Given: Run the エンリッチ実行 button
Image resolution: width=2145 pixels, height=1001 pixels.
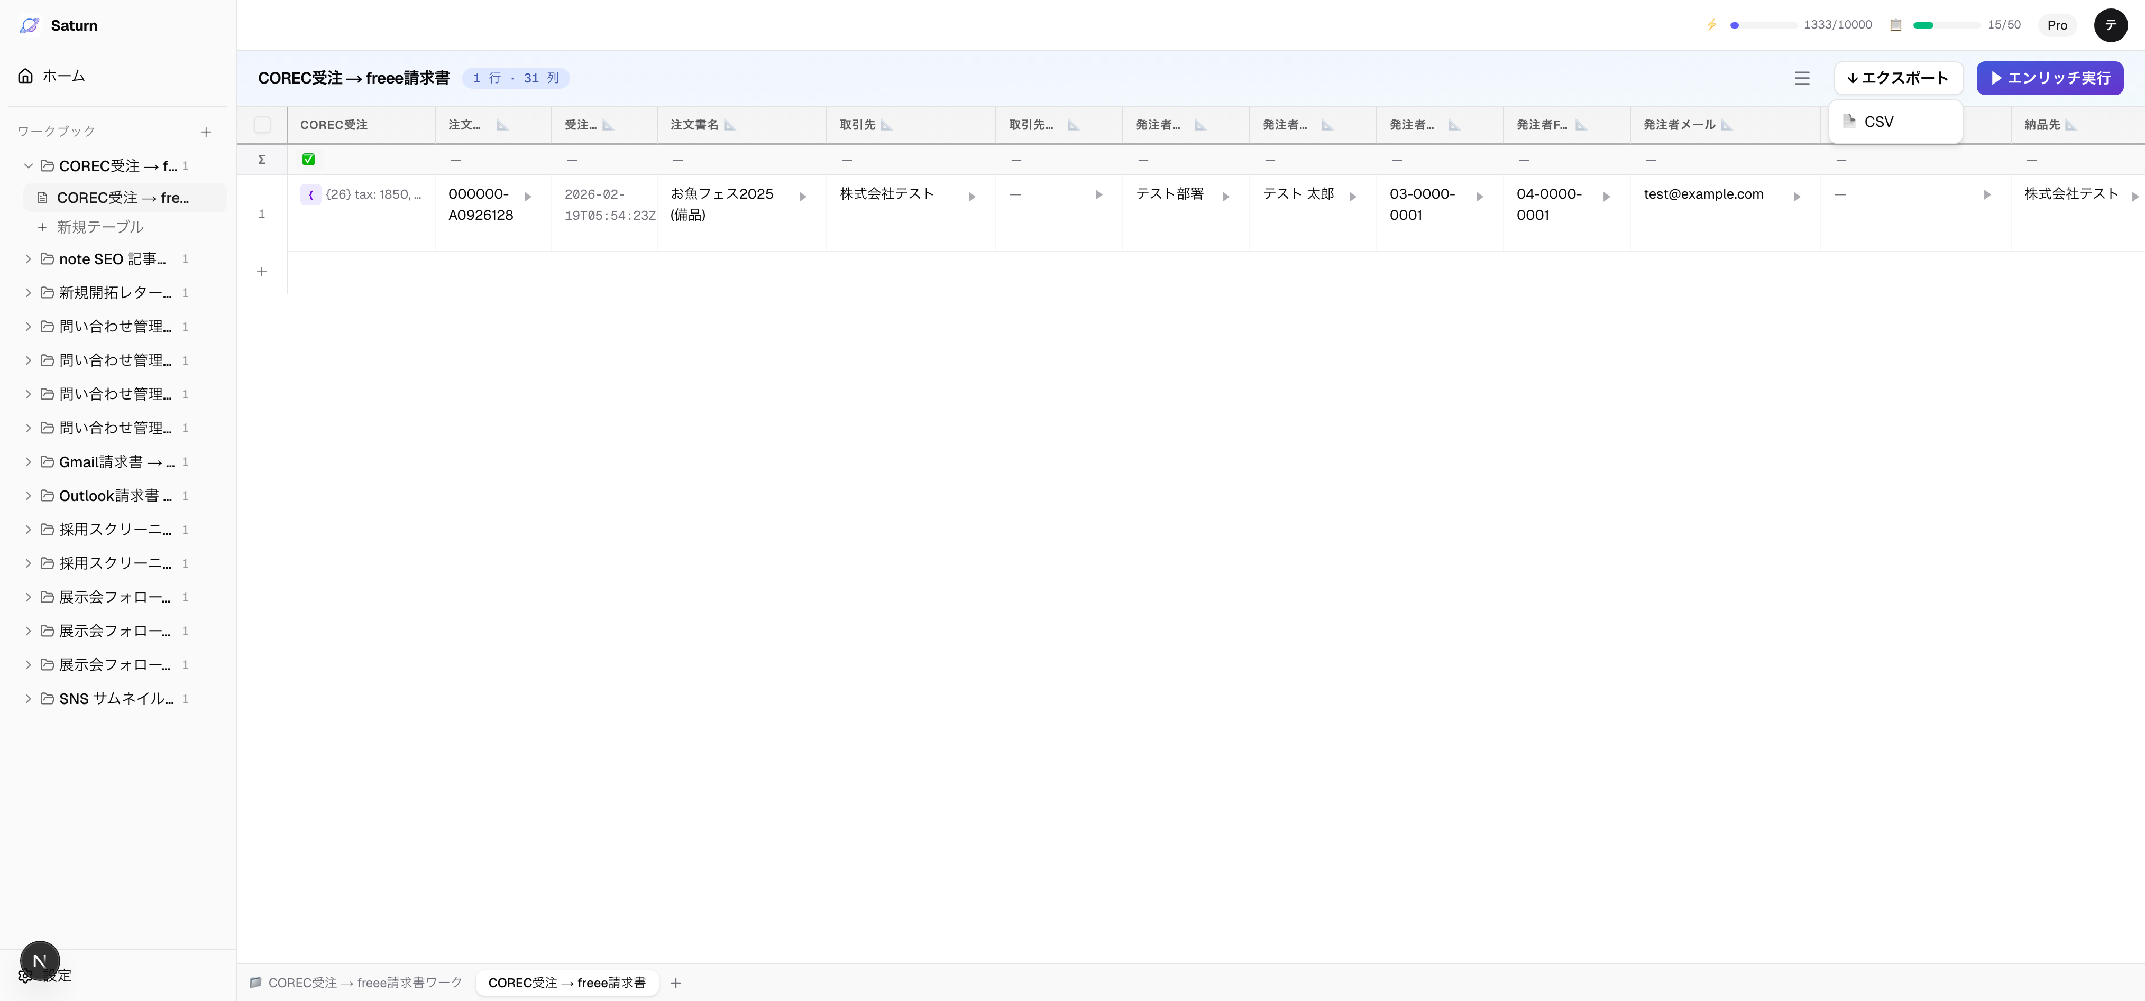Looking at the screenshot, I should click(x=2049, y=78).
